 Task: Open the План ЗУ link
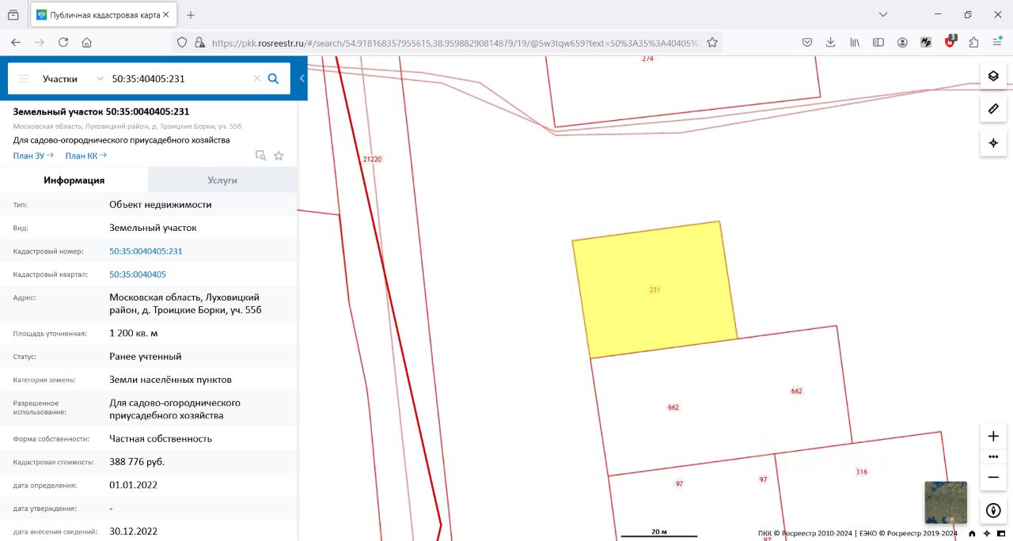33,156
